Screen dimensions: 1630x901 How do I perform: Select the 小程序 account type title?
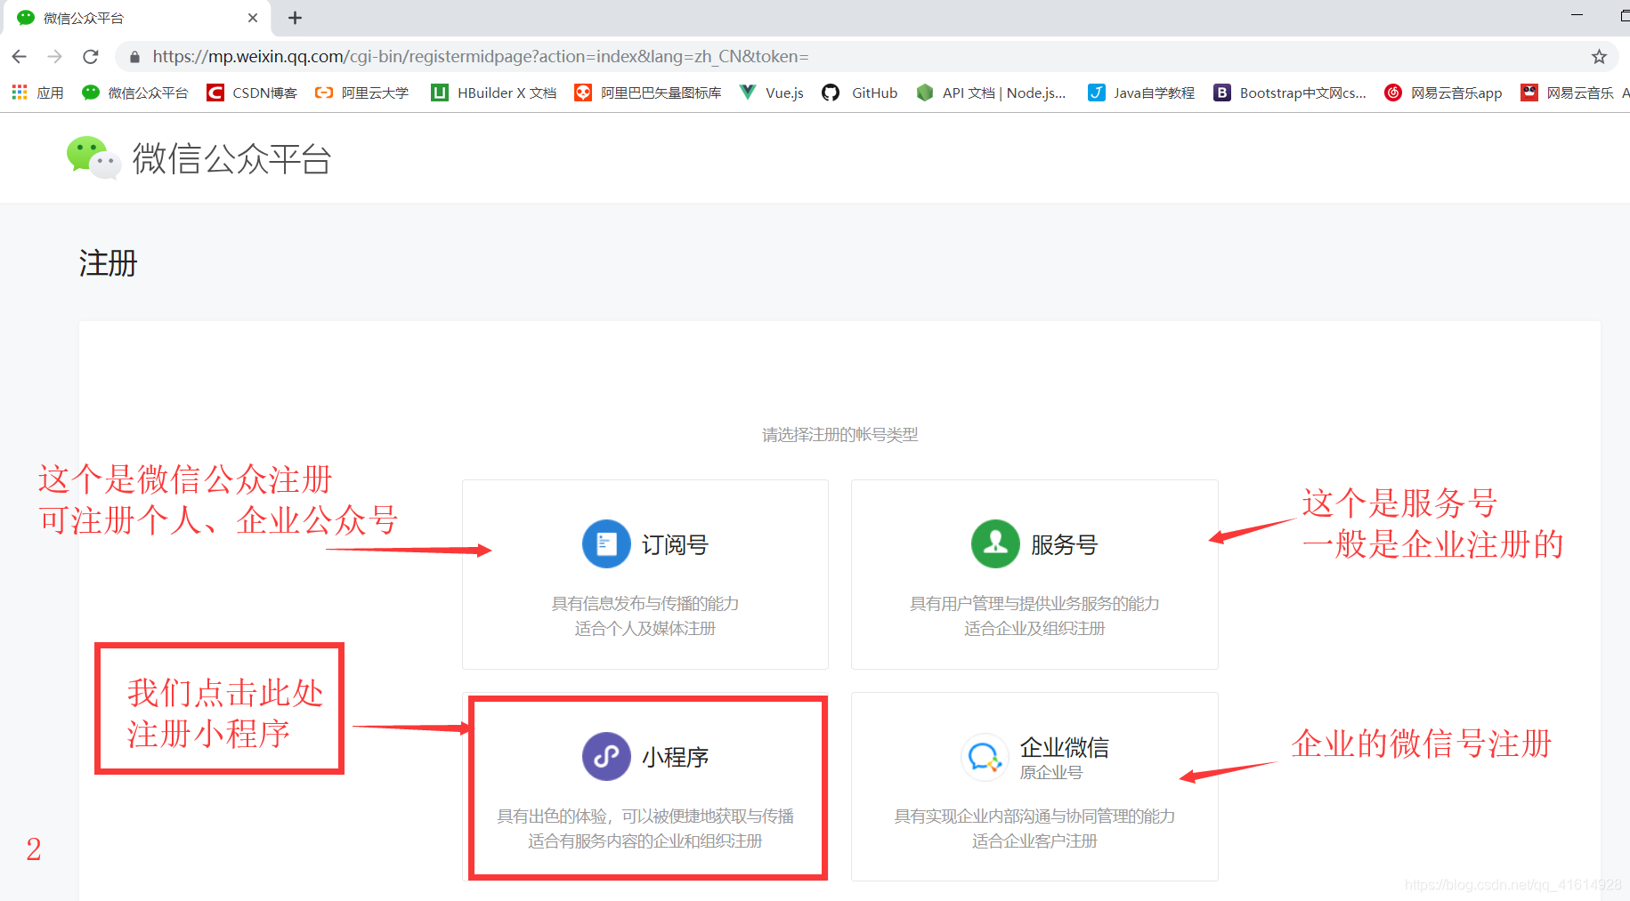pos(675,757)
